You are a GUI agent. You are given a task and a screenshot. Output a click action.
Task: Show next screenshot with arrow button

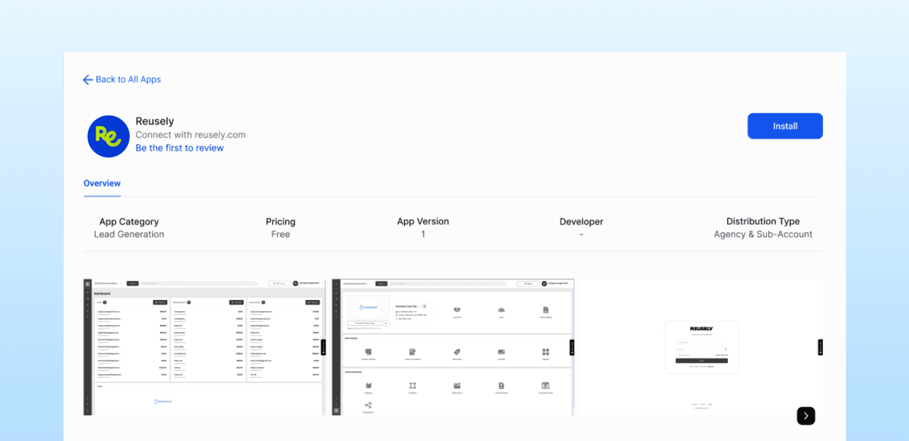(x=806, y=416)
